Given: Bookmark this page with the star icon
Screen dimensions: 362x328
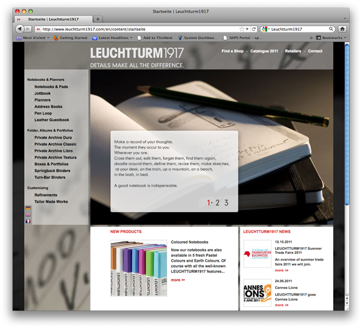Looking at the screenshot, I should tap(242, 29).
